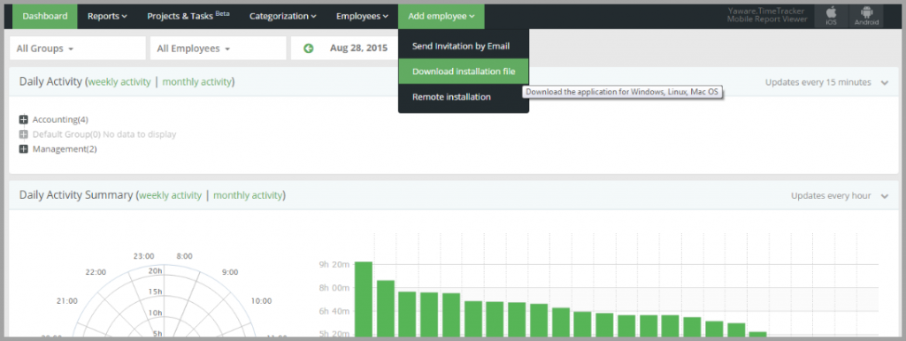Expand the Default Group(0) plus icon
Image resolution: width=906 pixels, height=341 pixels.
coord(24,134)
